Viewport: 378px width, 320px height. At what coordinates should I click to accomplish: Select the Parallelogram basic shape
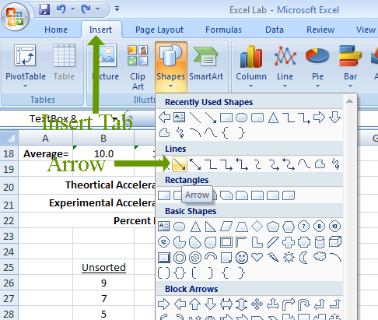[x=226, y=227]
